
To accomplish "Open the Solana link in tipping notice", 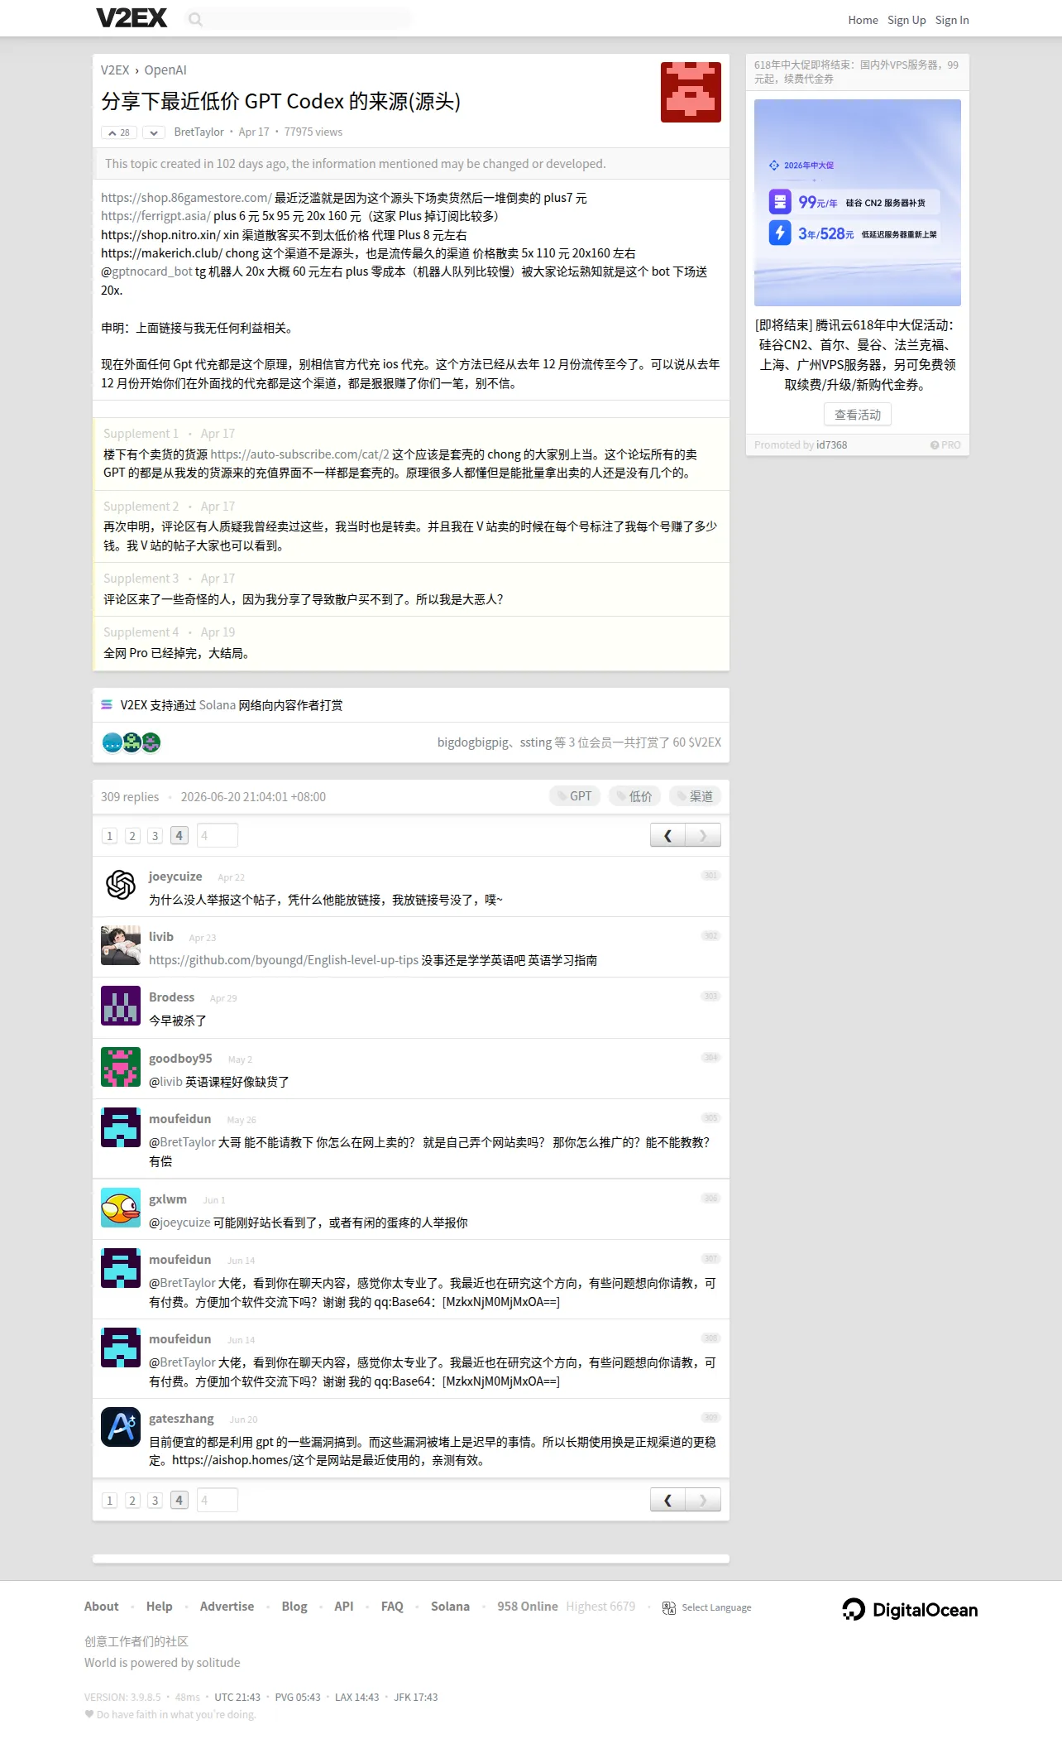I will click(x=218, y=706).
